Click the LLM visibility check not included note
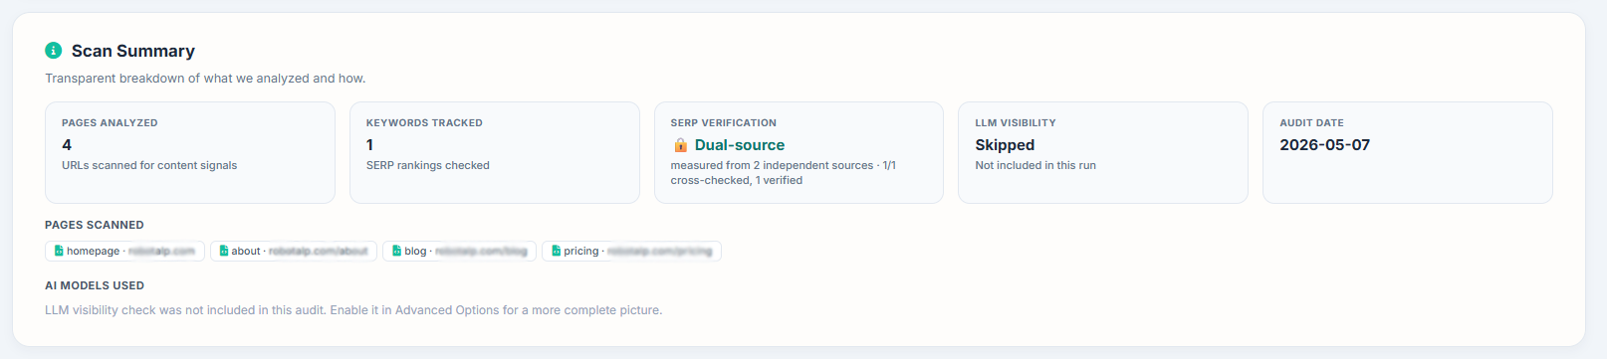This screenshot has height=359, width=1607. click(353, 310)
